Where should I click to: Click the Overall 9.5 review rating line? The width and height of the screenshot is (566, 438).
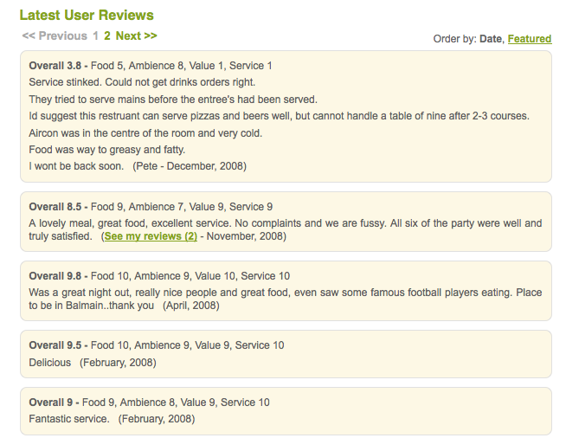click(156, 345)
